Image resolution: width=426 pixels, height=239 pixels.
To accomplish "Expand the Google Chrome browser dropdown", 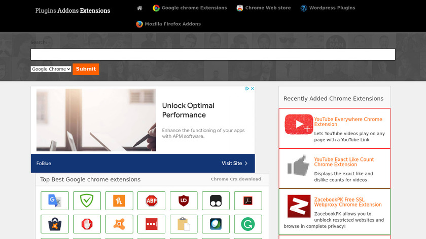I will 51,69.
